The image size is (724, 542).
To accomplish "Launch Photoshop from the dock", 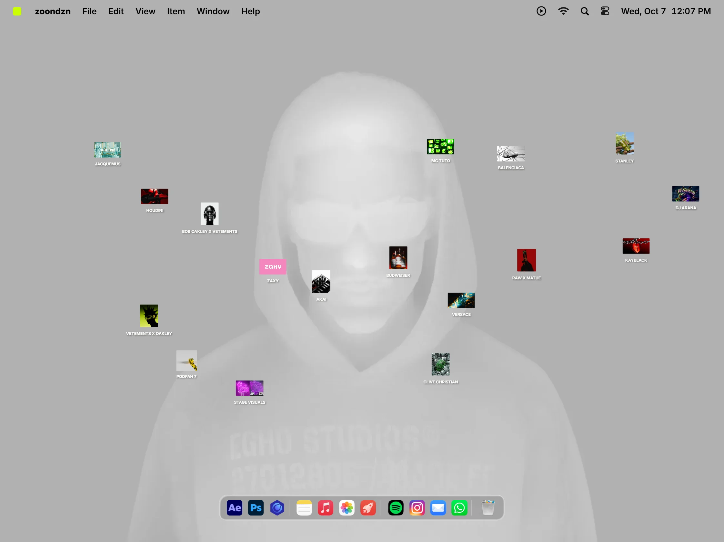I will (256, 508).
